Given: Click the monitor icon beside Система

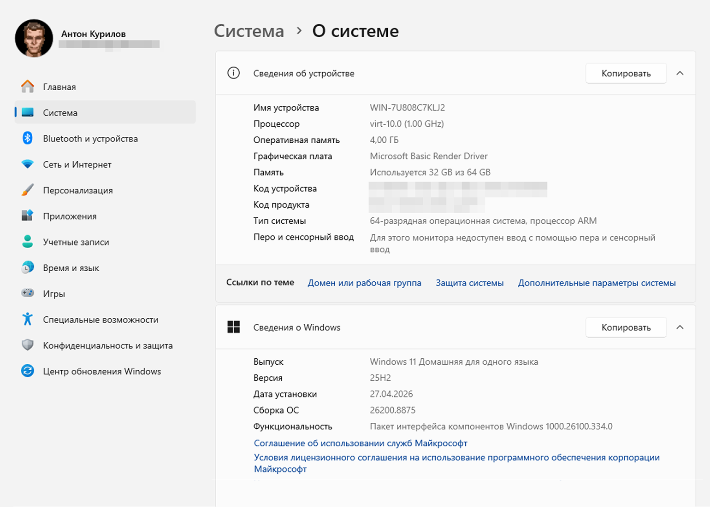Looking at the screenshot, I should [x=28, y=112].
